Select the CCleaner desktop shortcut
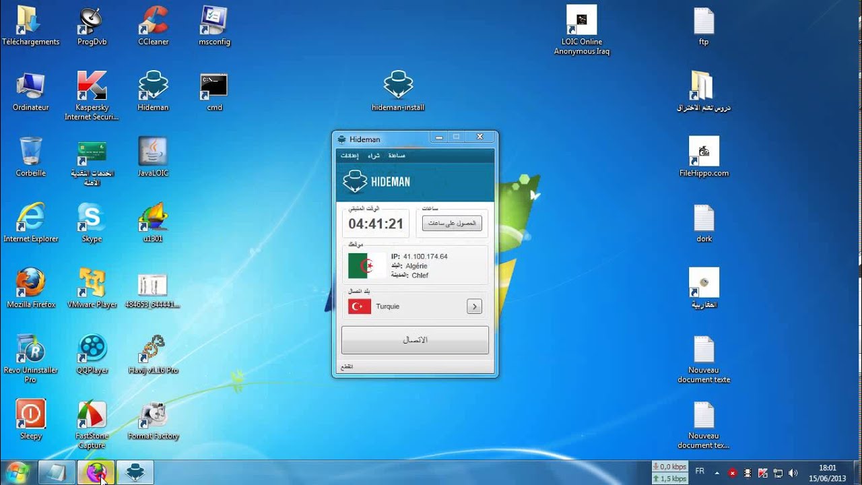The height and width of the screenshot is (485, 862). [153, 26]
